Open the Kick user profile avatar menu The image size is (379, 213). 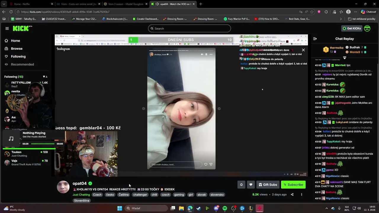(x=367, y=28)
